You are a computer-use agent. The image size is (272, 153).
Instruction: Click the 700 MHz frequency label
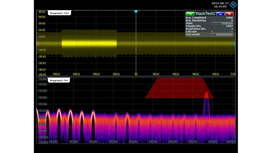[93, 142]
